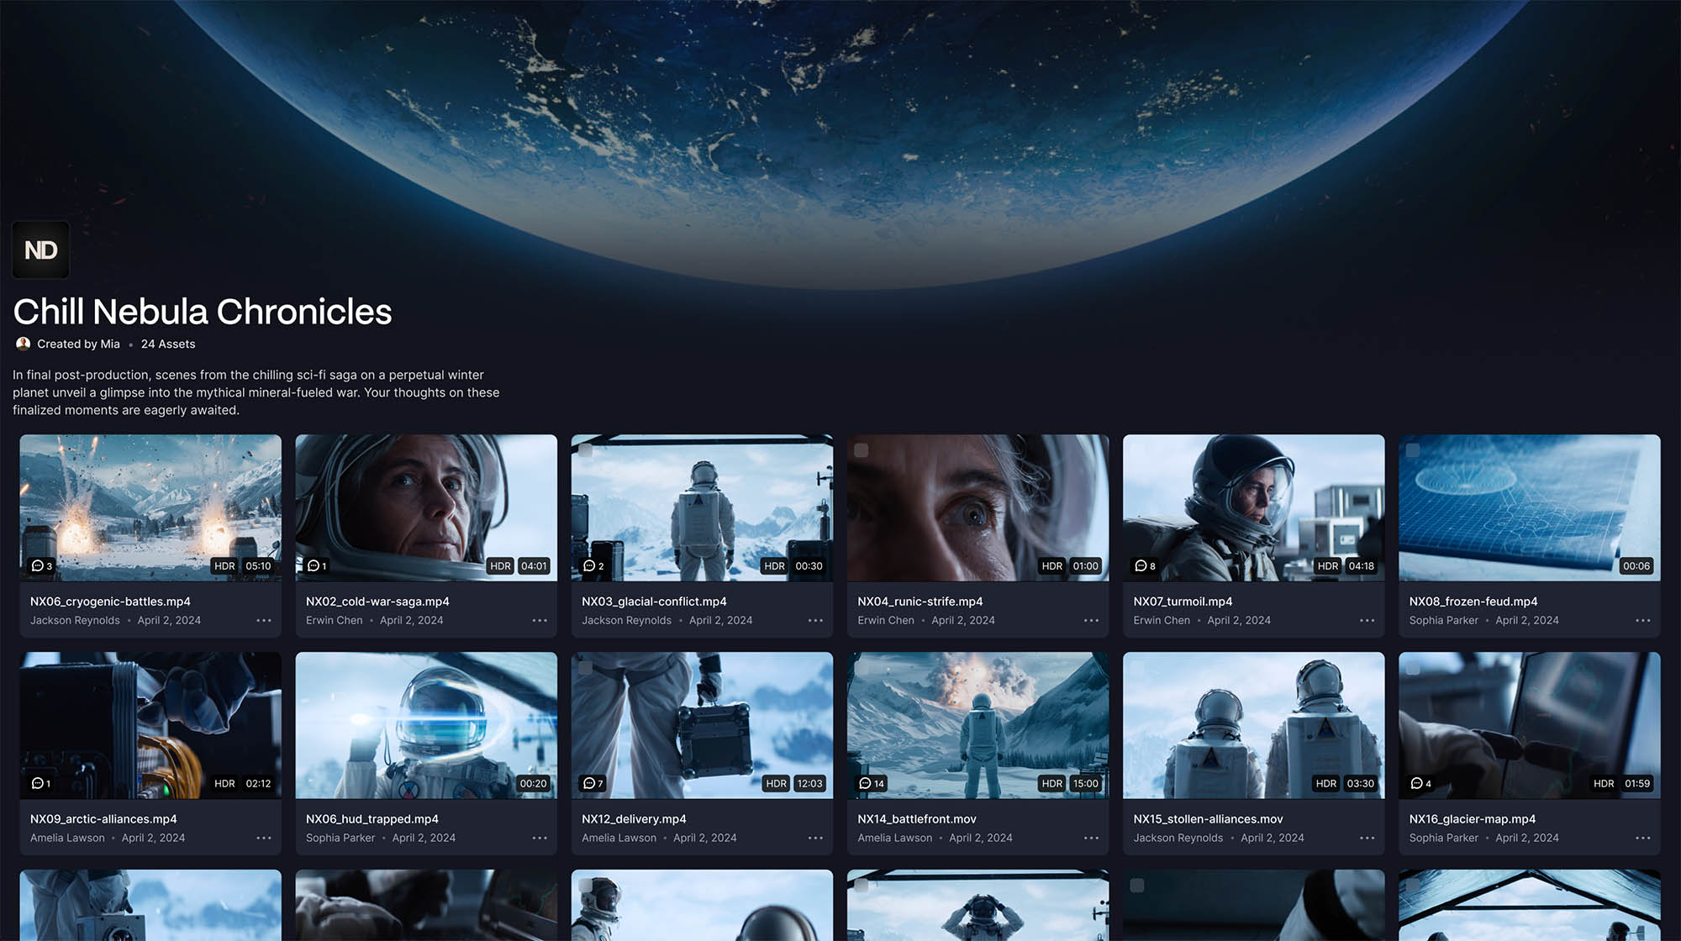Click the ND project logo
This screenshot has width=1681, height=941.
pos(40,250)
